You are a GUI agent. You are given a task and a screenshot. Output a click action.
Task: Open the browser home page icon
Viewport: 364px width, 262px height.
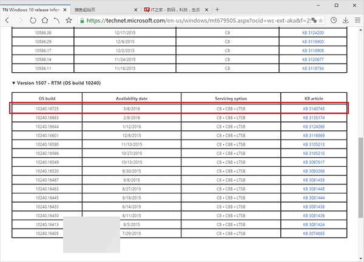click(45, 21)
